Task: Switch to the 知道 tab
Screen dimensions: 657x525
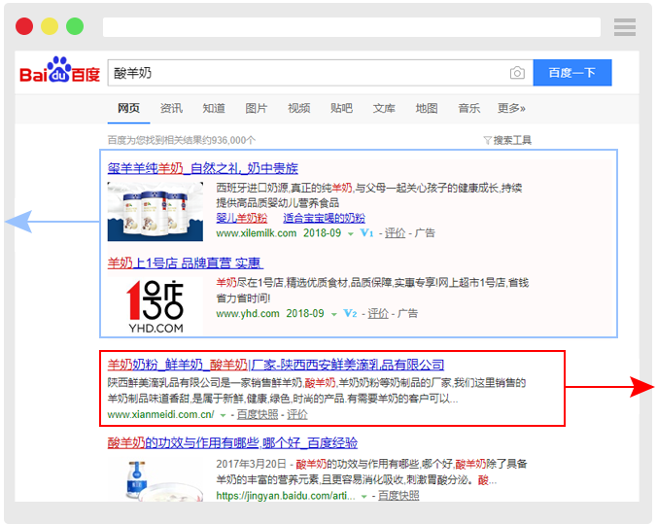Action: pyautogui.click(x=214, y=109)
